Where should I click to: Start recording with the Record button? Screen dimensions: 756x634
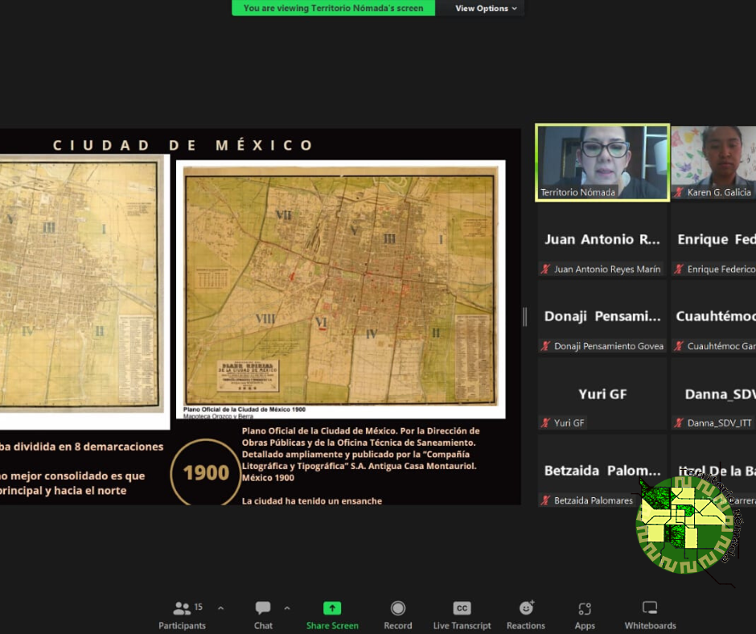point(397,615)
